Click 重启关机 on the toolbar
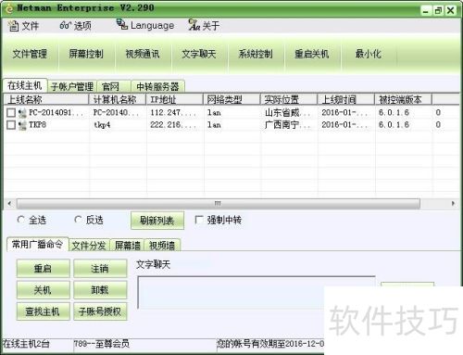This screenshot has height=355, width=463. [312, 54]
